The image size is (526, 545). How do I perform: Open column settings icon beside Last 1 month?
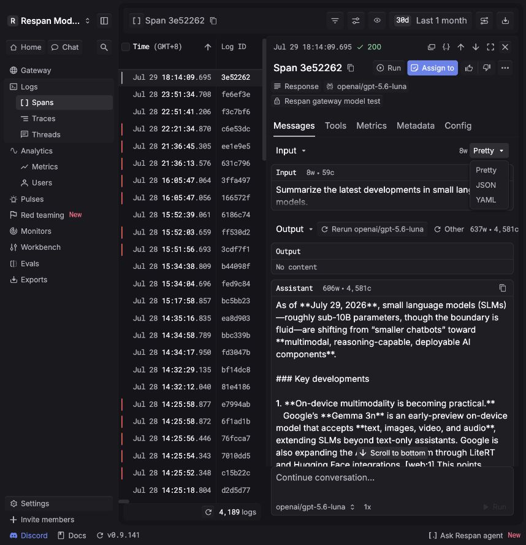click(x=484, y=21)
